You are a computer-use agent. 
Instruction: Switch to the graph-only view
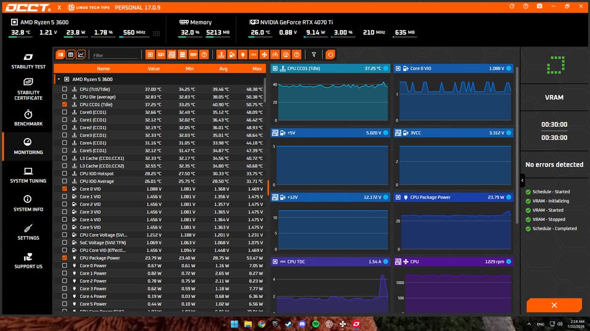pyautogui.click(x=81, y=55)
